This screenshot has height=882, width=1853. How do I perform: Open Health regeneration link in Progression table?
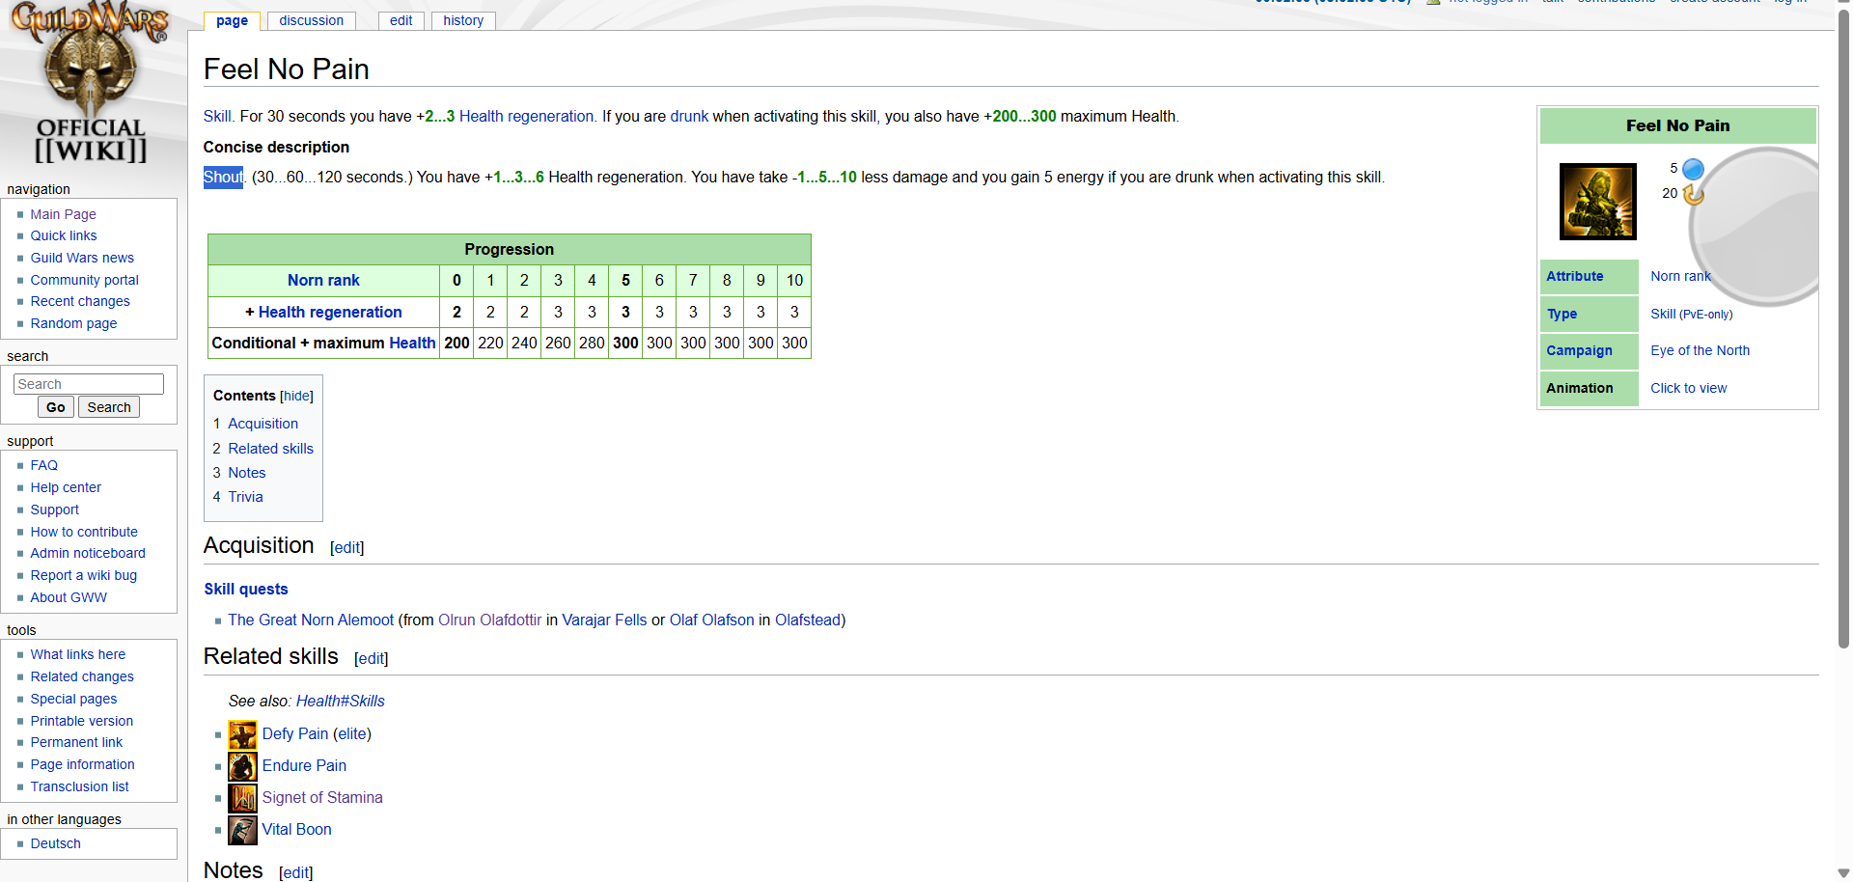coord(330,312)
